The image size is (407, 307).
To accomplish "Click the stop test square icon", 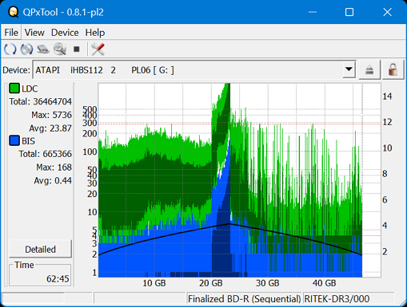I will (77, 49).
